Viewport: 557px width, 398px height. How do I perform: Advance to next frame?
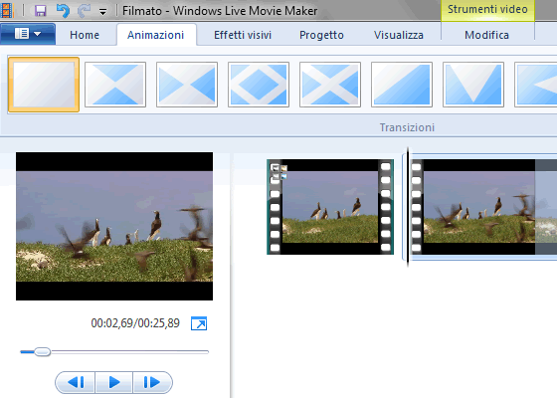[152, 382]
